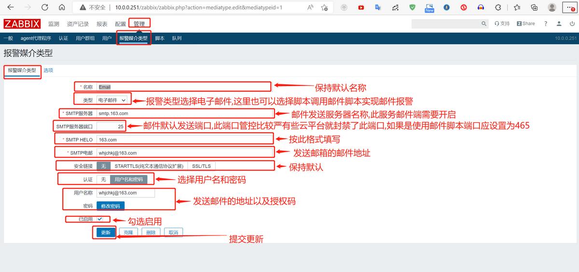Select SSL/TLS connection security option
Image resolution: width=579 pixels, height=272 pixels.
[x=201, y=166]
